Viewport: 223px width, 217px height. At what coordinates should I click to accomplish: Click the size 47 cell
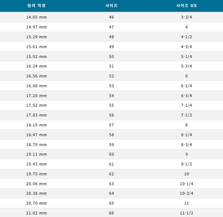(x=112, y=27)
